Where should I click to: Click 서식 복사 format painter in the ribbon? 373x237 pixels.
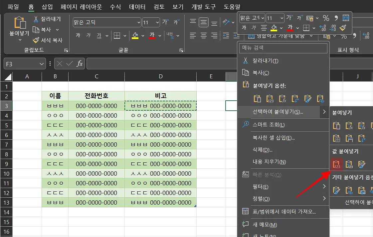(x=48, y=40)
